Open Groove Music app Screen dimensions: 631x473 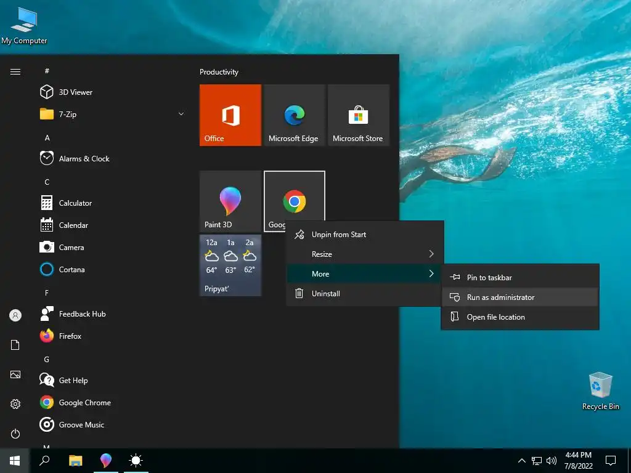(113, 424)
